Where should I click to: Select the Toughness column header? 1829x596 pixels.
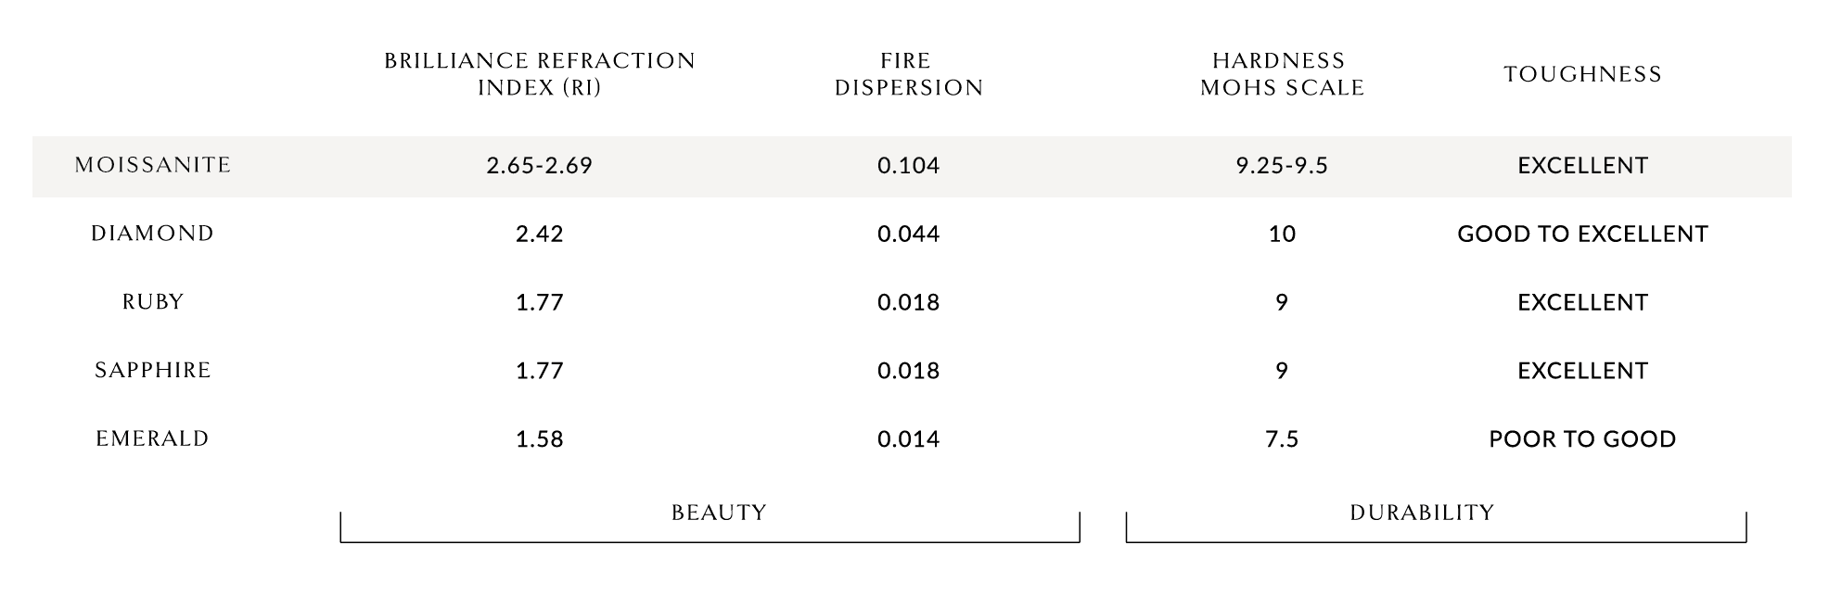1583,74
